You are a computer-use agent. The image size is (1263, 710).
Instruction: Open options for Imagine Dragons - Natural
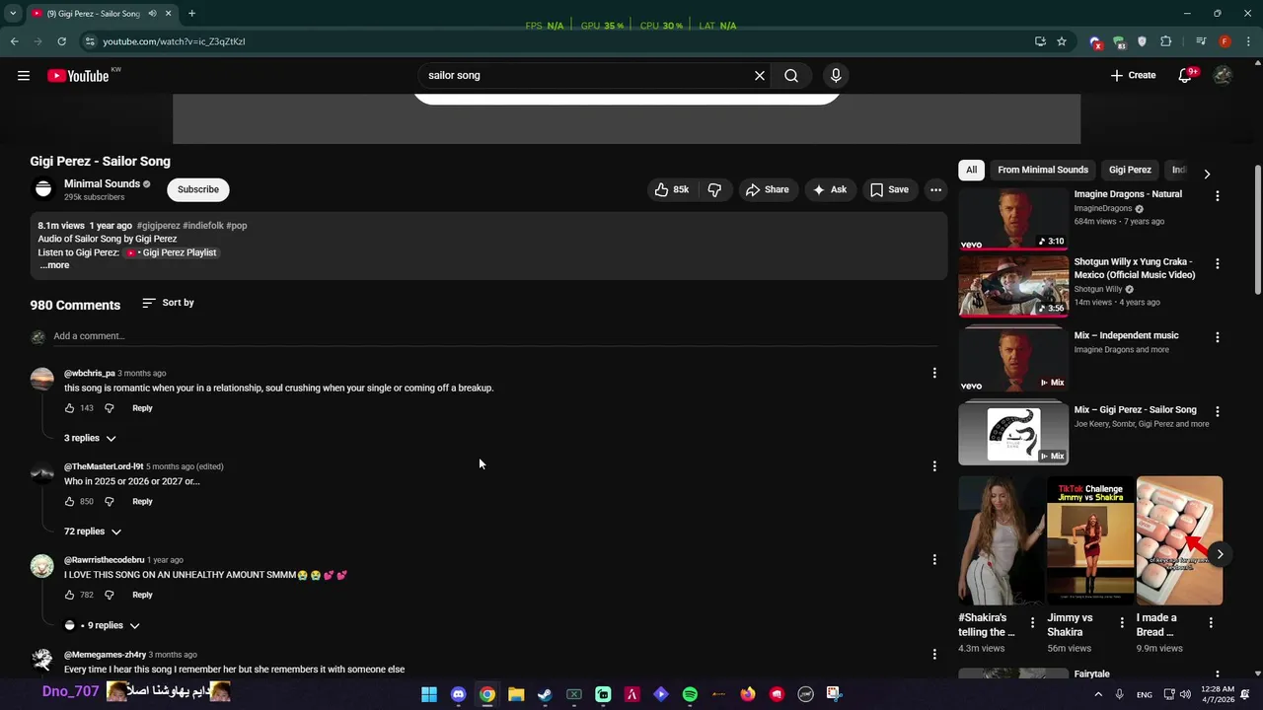click(x=1217, y=196)
